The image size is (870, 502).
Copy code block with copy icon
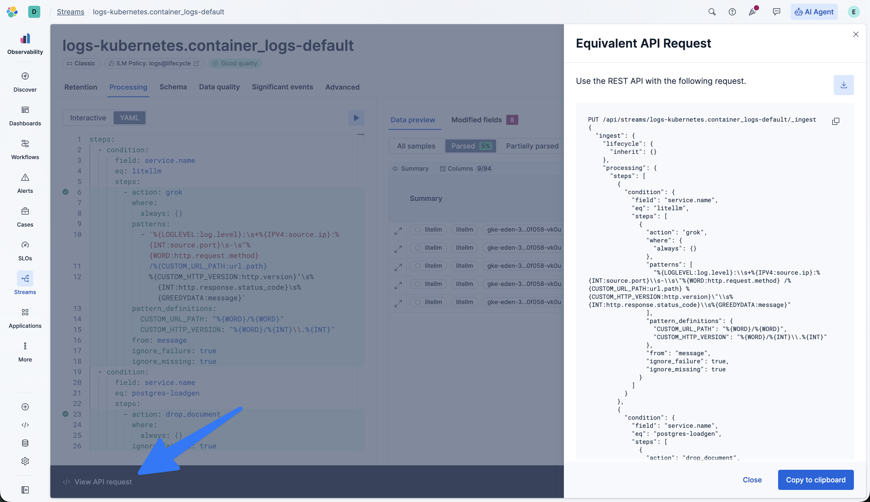836,121
